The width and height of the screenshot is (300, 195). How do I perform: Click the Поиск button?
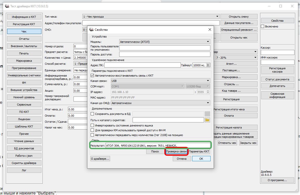(x=155, y=152)
